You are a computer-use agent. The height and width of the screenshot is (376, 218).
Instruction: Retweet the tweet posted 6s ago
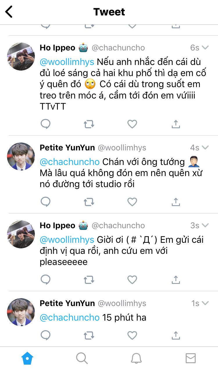(x=89, y=124)
